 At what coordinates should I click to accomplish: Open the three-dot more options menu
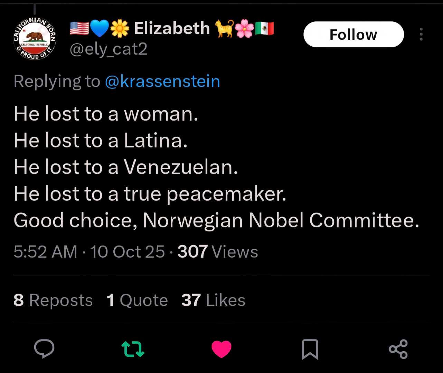point(421,35)
